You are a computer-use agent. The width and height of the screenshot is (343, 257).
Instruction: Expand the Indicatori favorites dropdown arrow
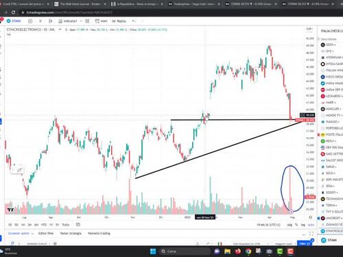click(x=81, y=21)
